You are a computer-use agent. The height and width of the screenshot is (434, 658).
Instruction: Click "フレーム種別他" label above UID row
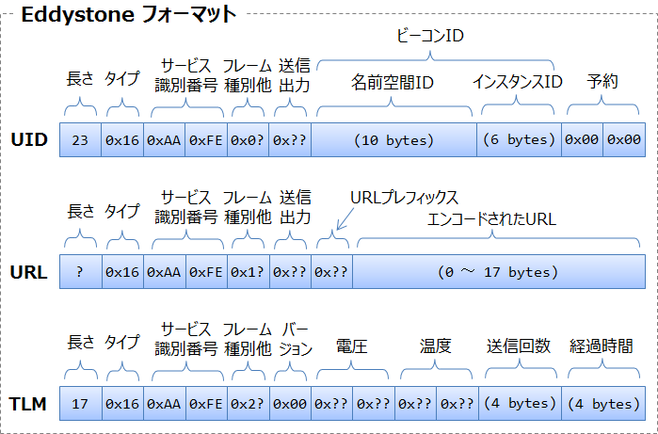(x=248, y=75)
